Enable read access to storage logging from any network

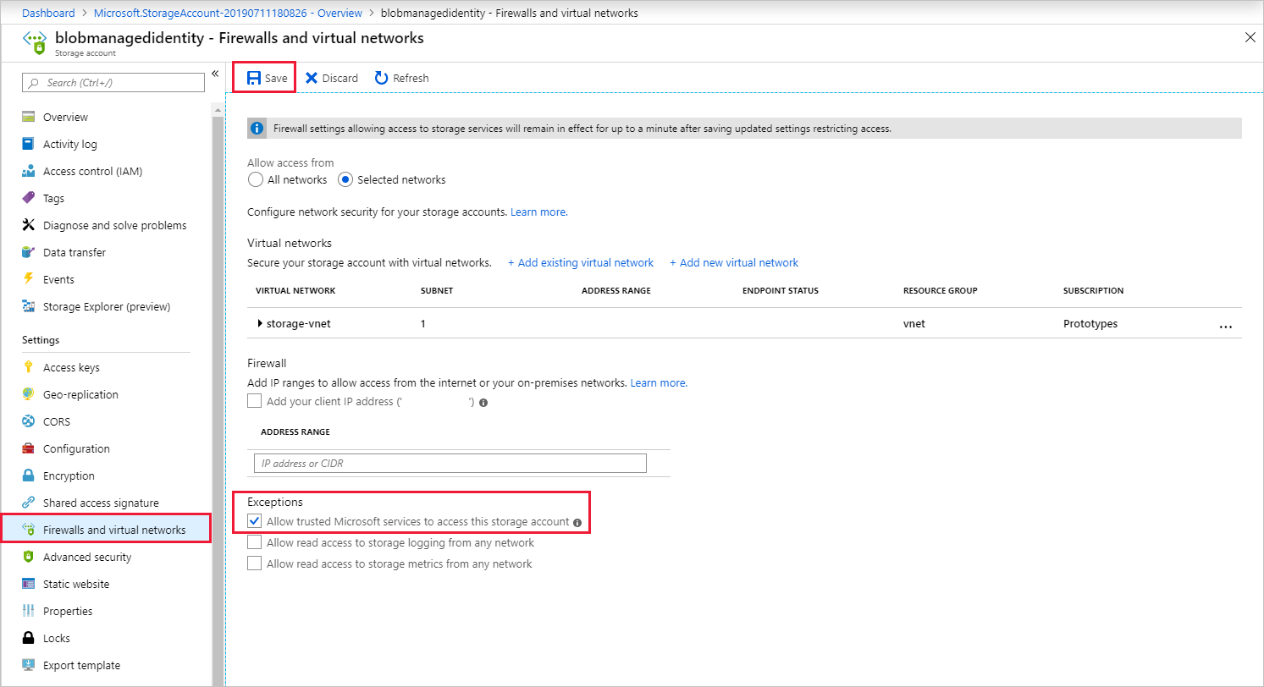tap(255, 541)
